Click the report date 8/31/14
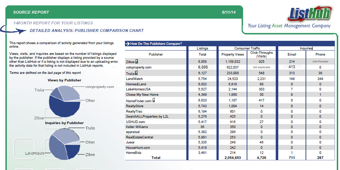Viewport: 340px width, 170px height. tap(230, 12)
